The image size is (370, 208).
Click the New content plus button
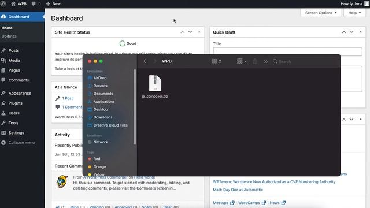53,4
